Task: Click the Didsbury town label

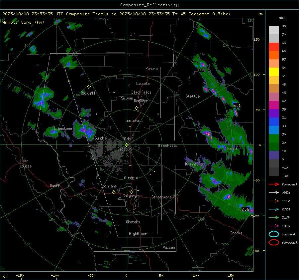Action: click(125, 149)
